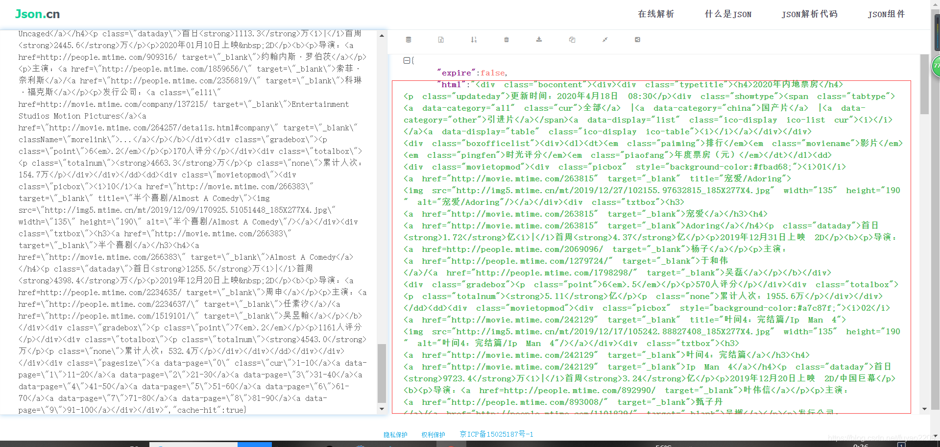Click the download save icon
This screenshot has height=447, width=940.
[x=539, y=40]
